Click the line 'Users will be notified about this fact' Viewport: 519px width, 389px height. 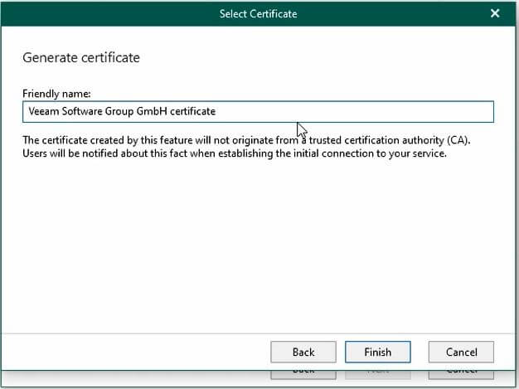[235, 153]
